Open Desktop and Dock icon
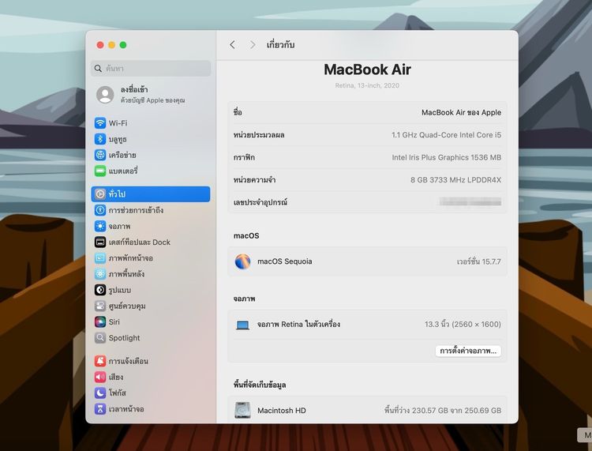The image size is (592, 451). [x=100, y=242]
